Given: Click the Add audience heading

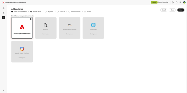Looking at the screenshot, I should tap(17, 9).
